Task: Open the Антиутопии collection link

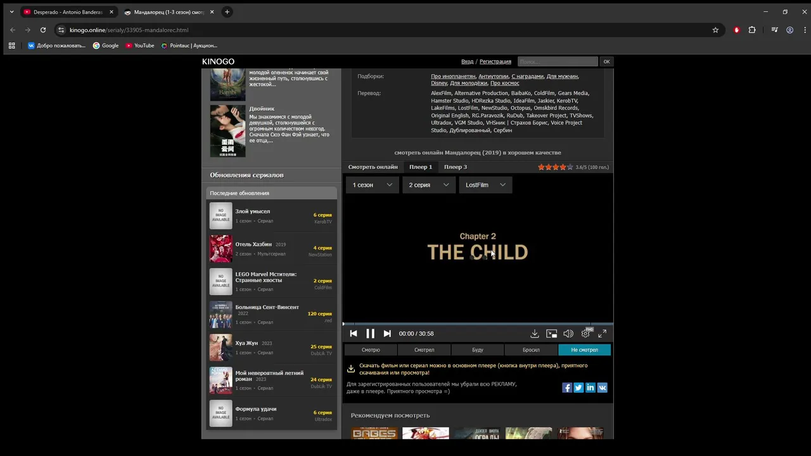Action: pos(494,76)
